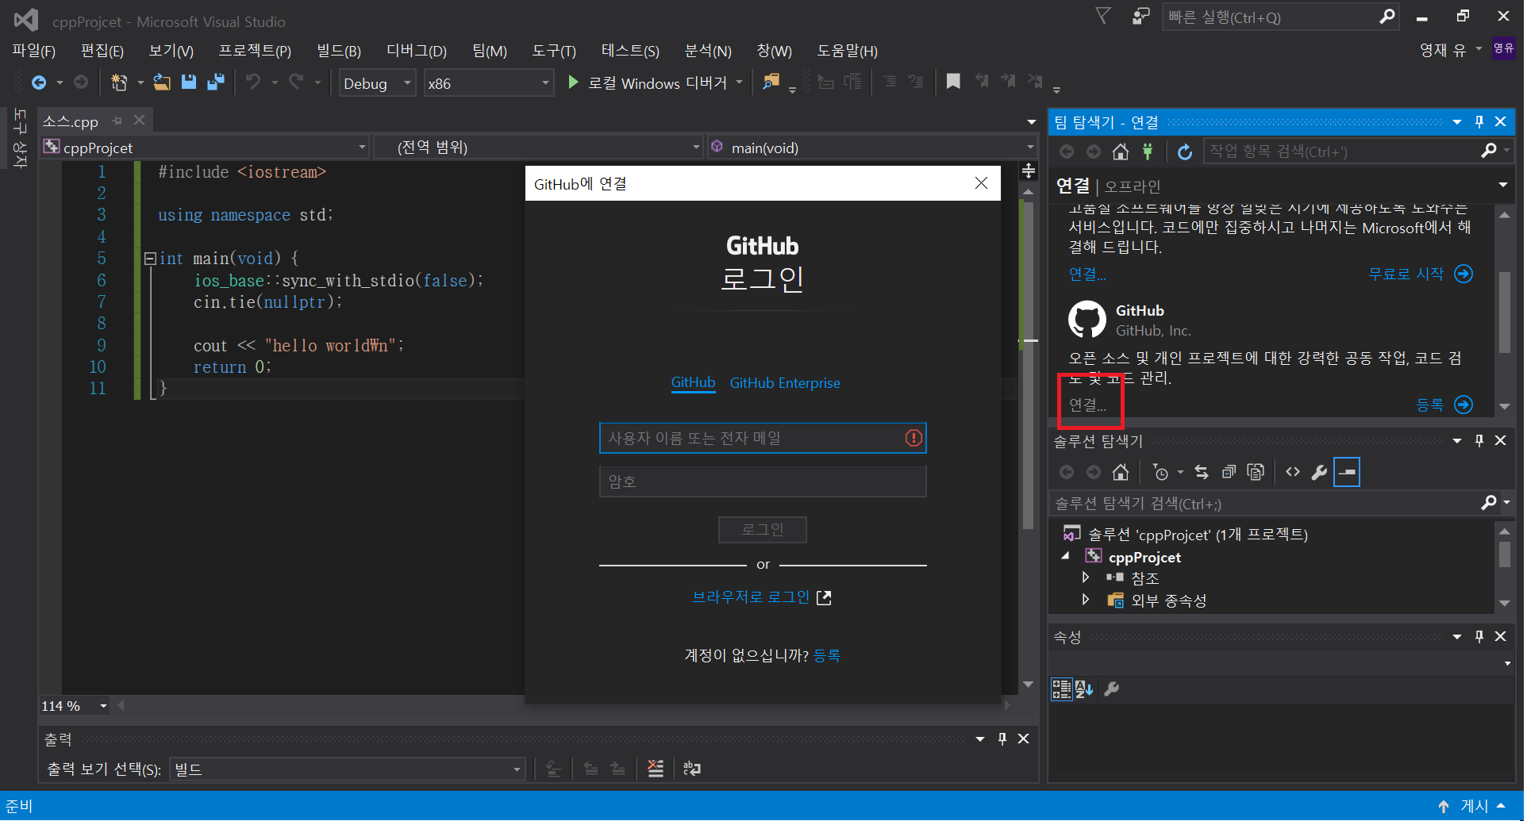The height and width of the screenshot is (821, 1527).
Task: Click the 등록 link in GitHub dialog
Action: click(x=827, y=656)
